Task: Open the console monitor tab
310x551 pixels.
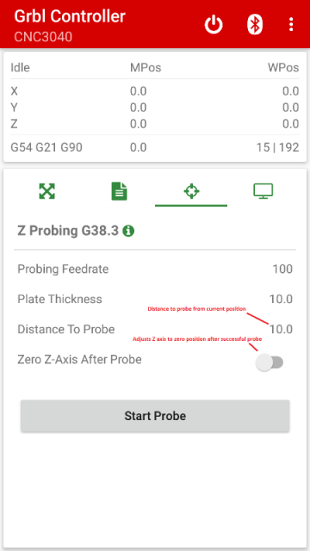Action: (x=263, y=191)
